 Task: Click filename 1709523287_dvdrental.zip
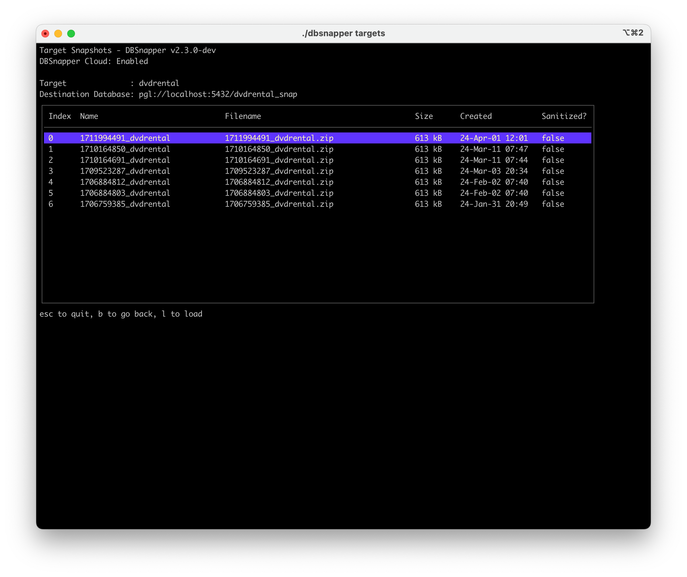tap(279, 171)
